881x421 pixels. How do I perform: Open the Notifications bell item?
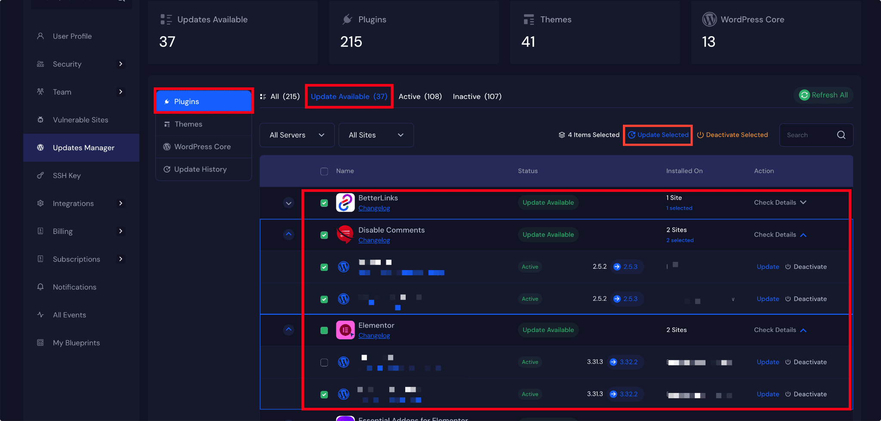coord(74,287)
